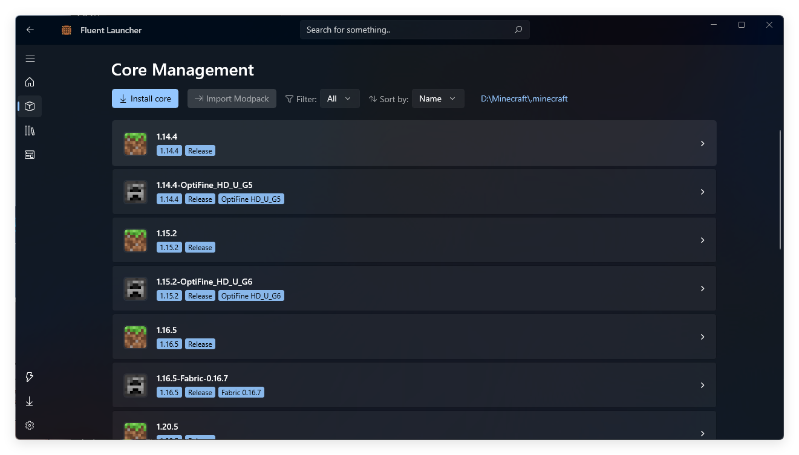Click the Release tag on 1.16.5 core
The width and height of the screenshot is (799, 455).
[x=200, y=344]
